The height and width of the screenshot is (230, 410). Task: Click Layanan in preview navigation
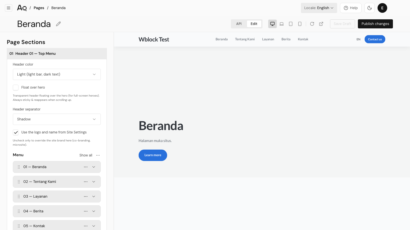(x=268, y=39)
